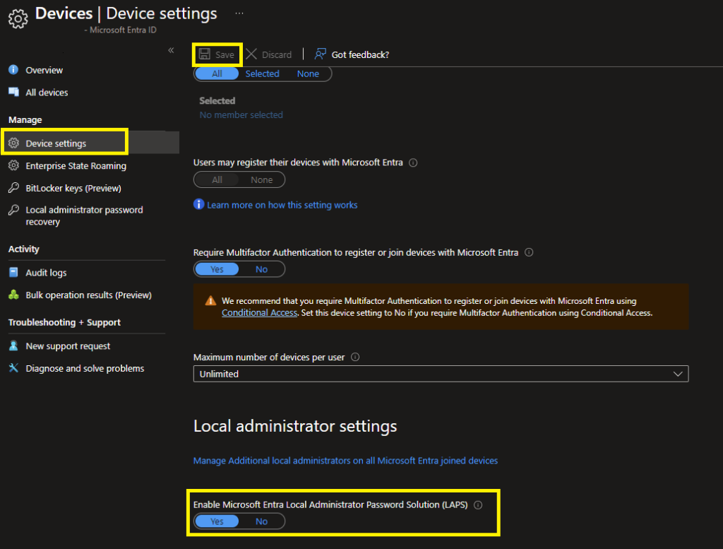The height and width of the screenshot is (549, 723).
Task: Open BitLocker keys (Preview) in sidebar
Action: 73,189
